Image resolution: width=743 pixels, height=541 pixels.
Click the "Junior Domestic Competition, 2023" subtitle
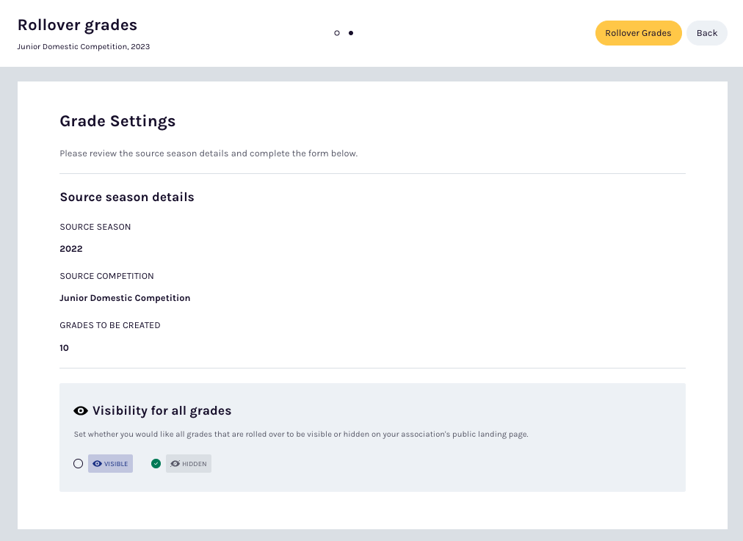84,46
